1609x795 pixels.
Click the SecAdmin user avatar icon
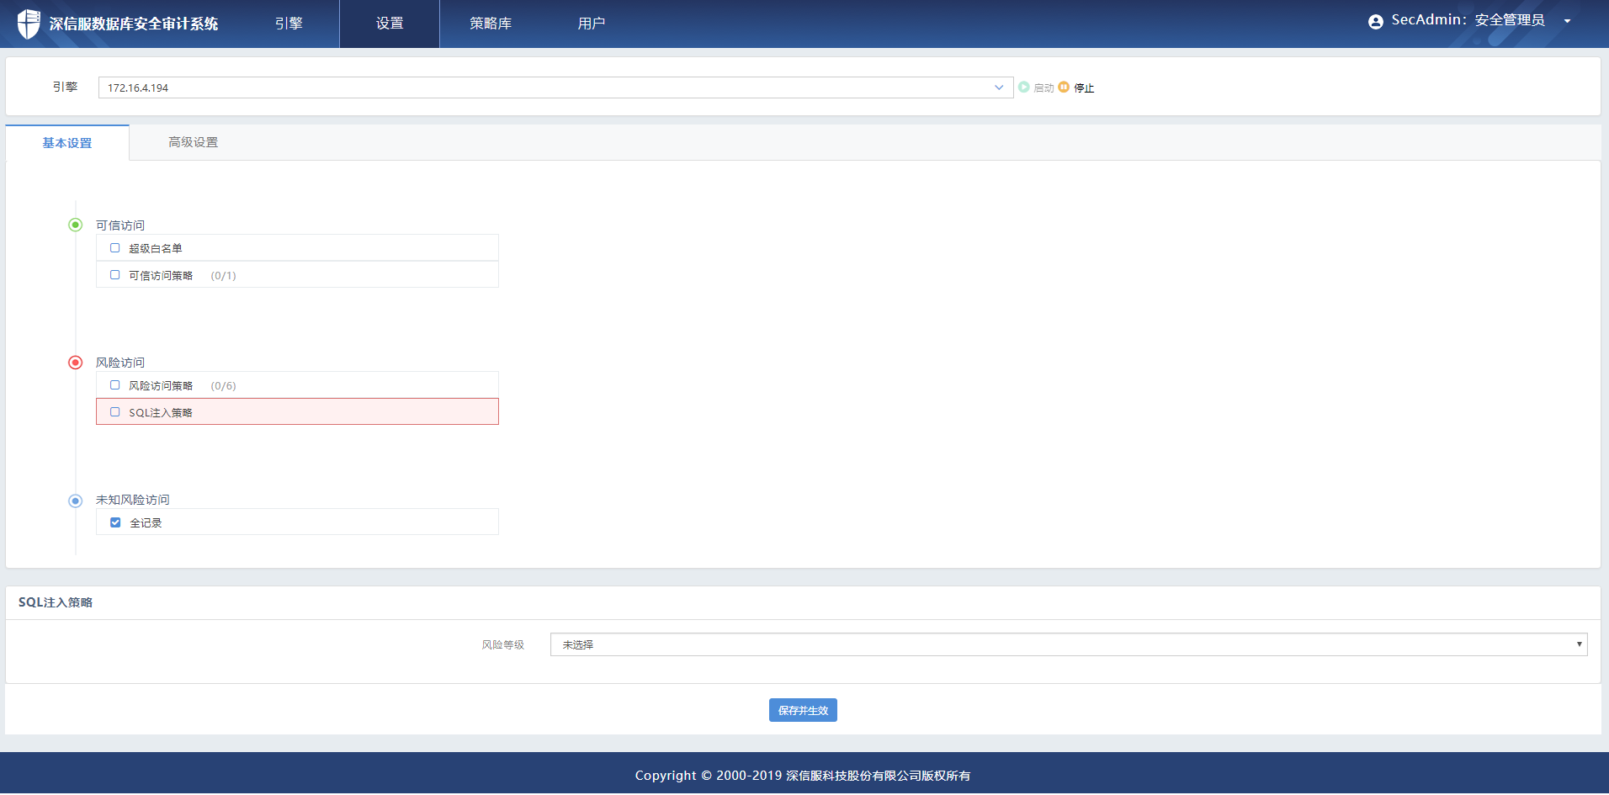click(1375, 22)
